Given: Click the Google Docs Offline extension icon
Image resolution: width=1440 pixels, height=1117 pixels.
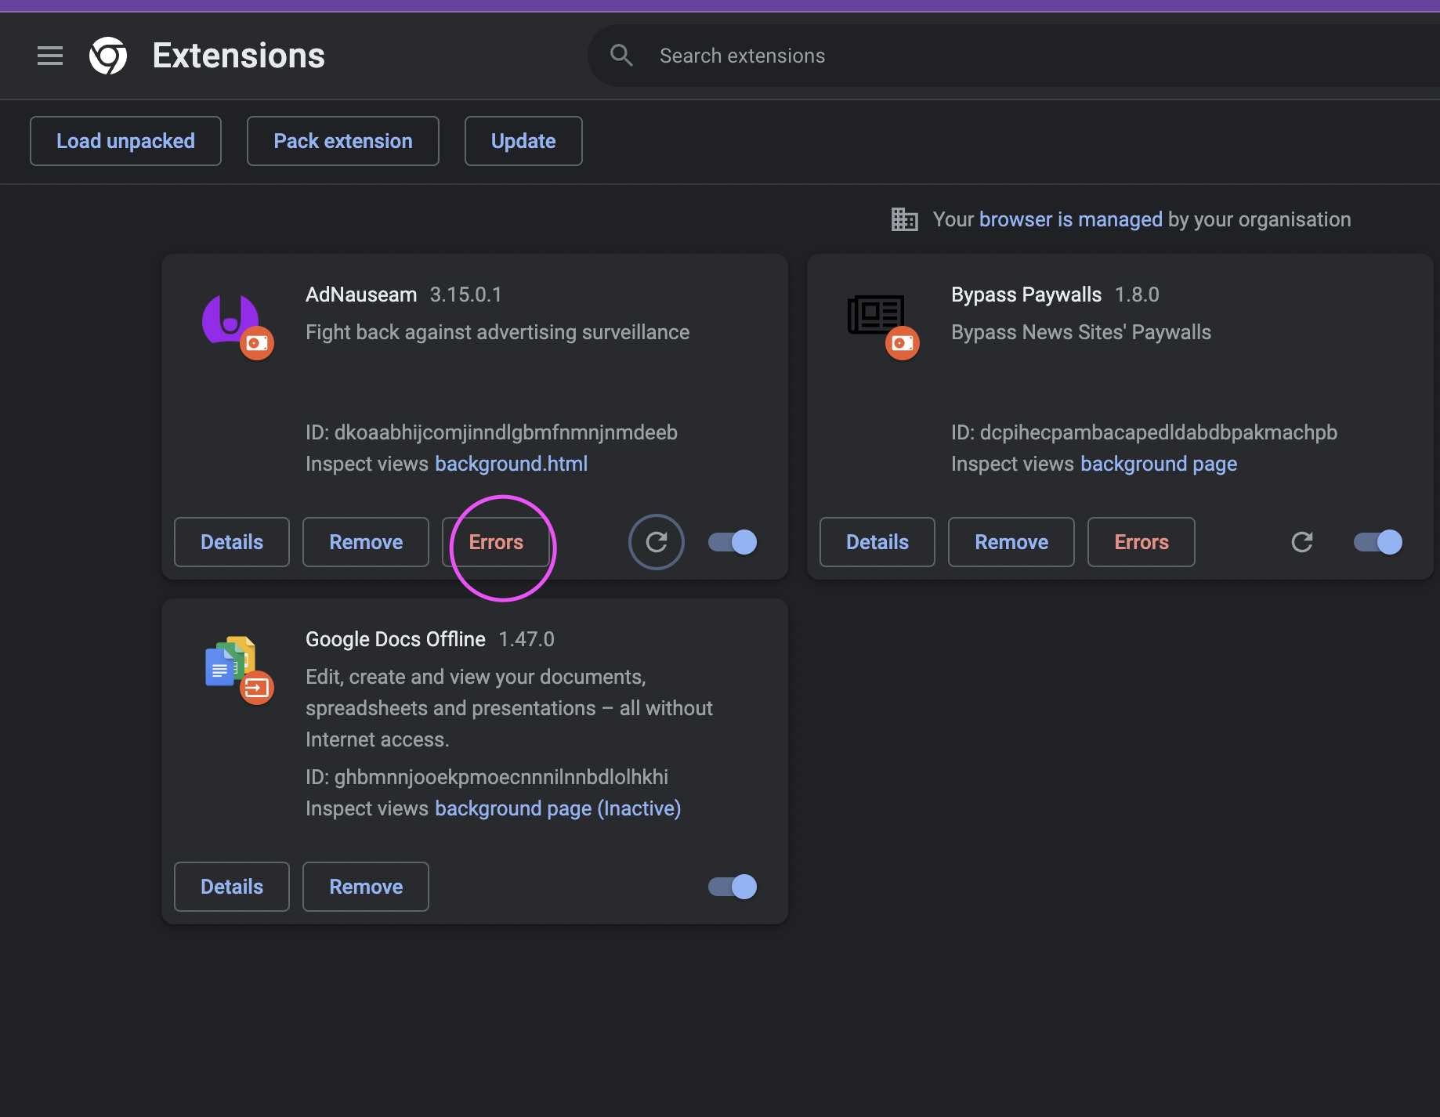Looking at the screenshot, I should (x=232, y=665).
